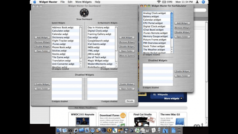238x134 pixels.
Task: Select The Weather.widget
Action: pyautogui.click(x=156, y=49)
